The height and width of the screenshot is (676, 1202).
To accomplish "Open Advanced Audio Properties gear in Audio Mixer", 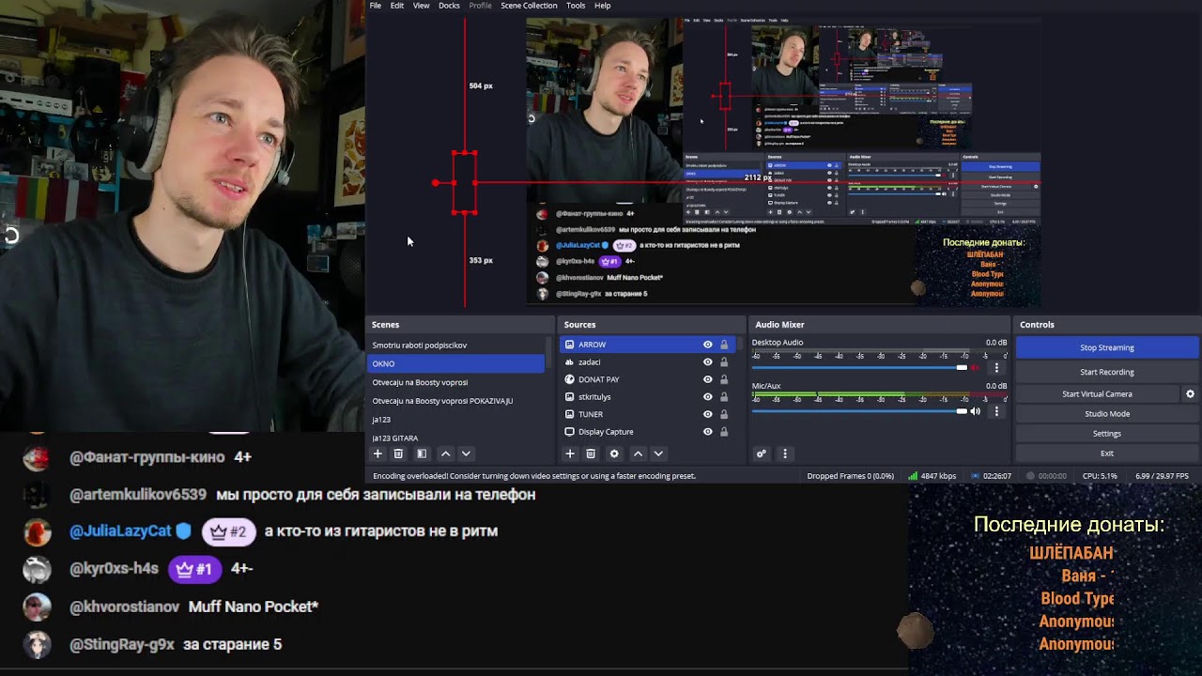I will pyautogui.click(x=762, y=453).
